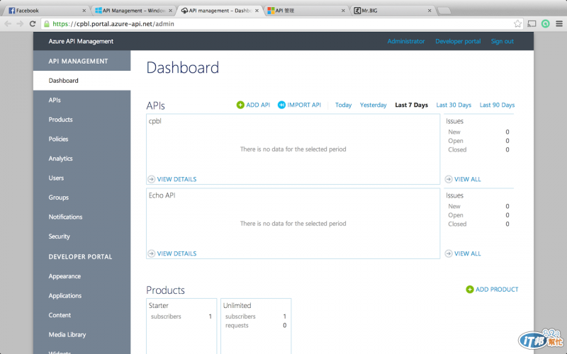Click the address bar URL
This screenshot has height=354, width=567.
click(113, 24)
